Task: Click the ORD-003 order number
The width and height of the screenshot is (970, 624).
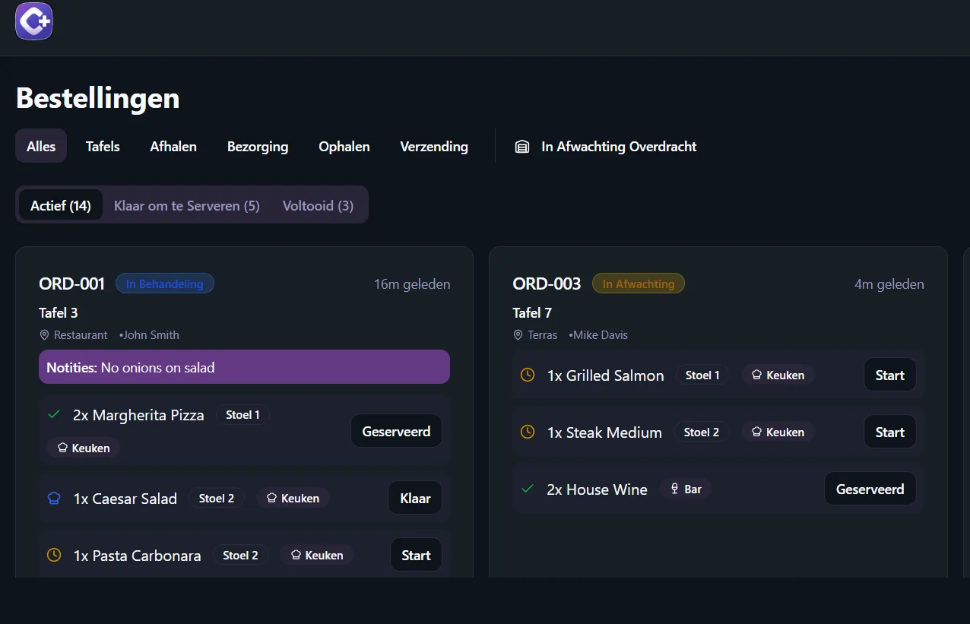Action: [x=547, y=283]
